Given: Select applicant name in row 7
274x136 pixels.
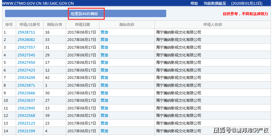Looking at the screenshot, I should point(179,78).
